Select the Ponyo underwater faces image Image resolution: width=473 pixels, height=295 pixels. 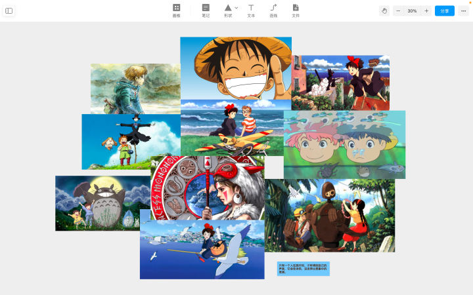click(344, 145)
